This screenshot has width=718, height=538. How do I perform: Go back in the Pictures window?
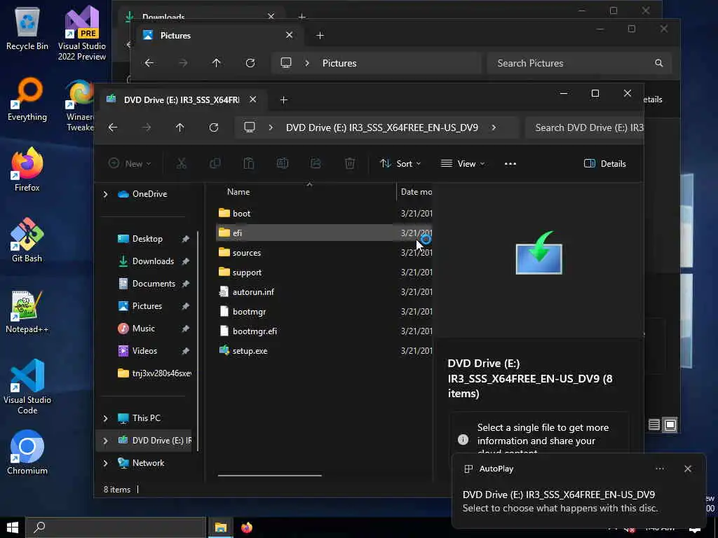point(149,63)
